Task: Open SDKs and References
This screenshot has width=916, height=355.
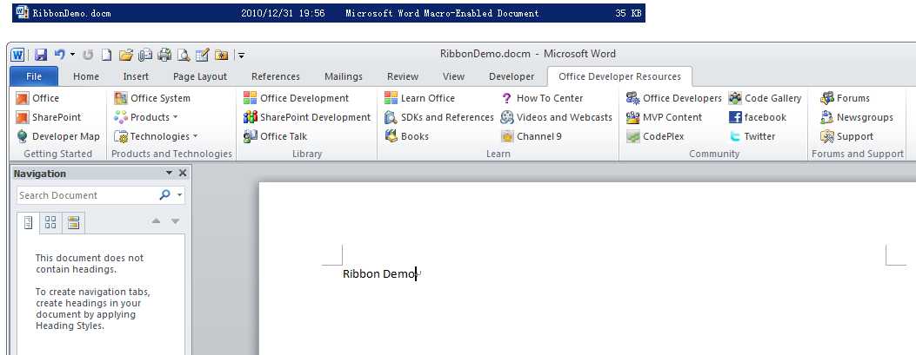Action: click(x=438, y=117)
